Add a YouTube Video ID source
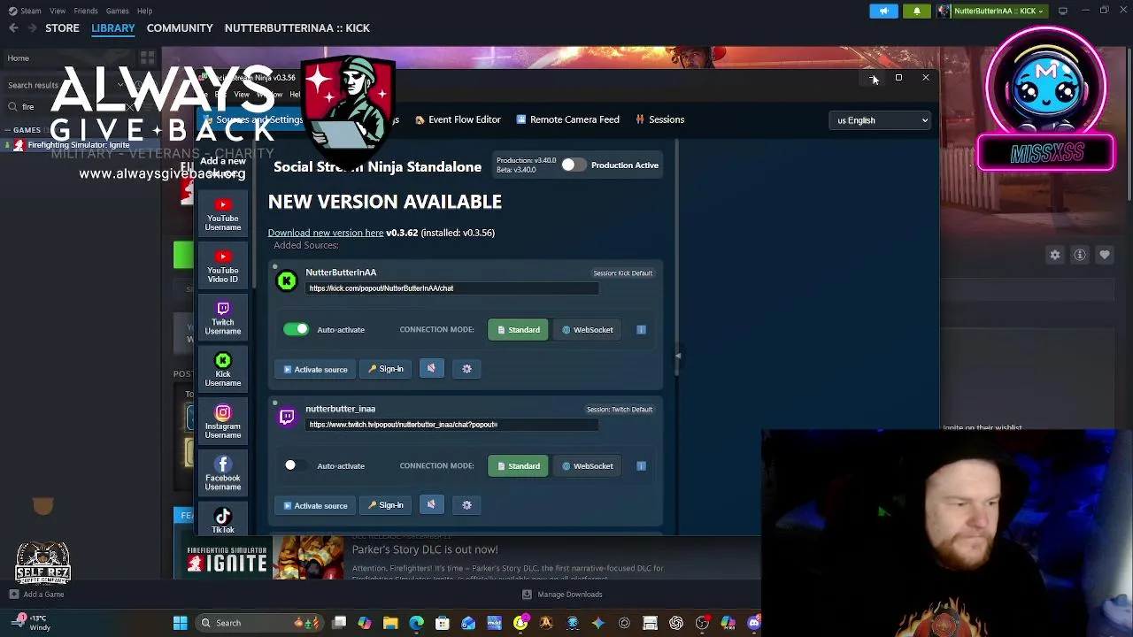This screenshot has height=637, width=1133. (x=223, y=266)
